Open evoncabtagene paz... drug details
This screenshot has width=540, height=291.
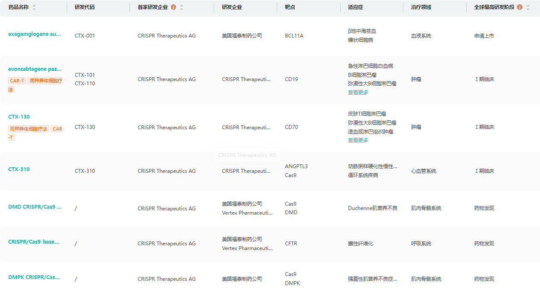[x=35, y=69]
